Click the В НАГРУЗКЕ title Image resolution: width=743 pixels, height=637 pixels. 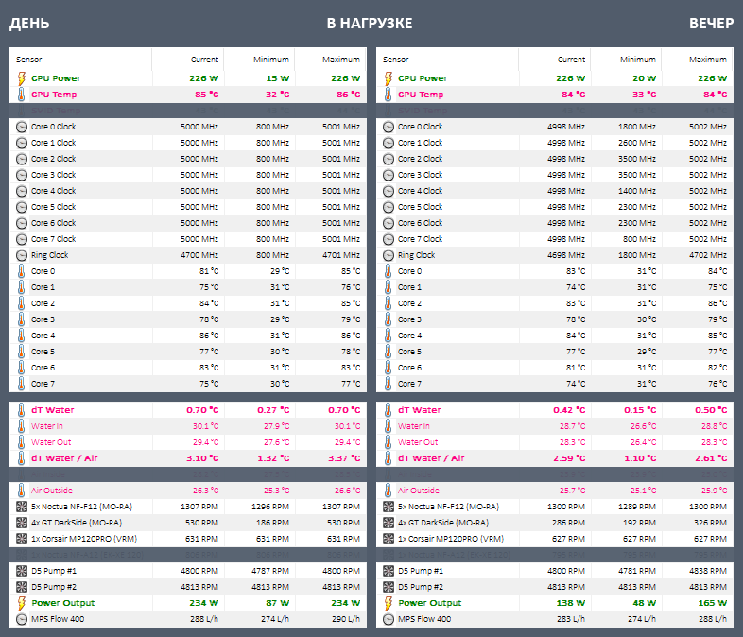click(370, 24)
